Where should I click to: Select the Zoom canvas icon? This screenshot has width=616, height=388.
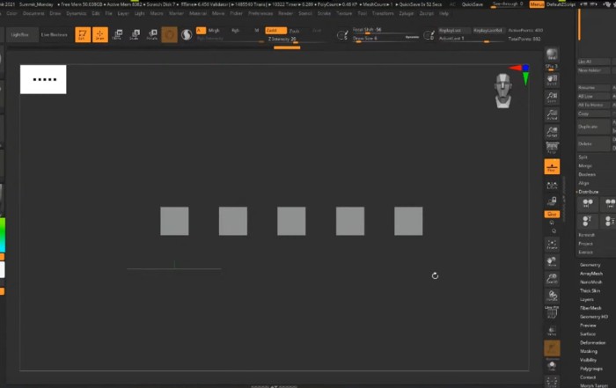coord(552,96)
